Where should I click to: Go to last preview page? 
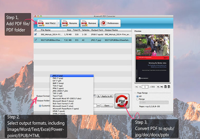point(162,87)
